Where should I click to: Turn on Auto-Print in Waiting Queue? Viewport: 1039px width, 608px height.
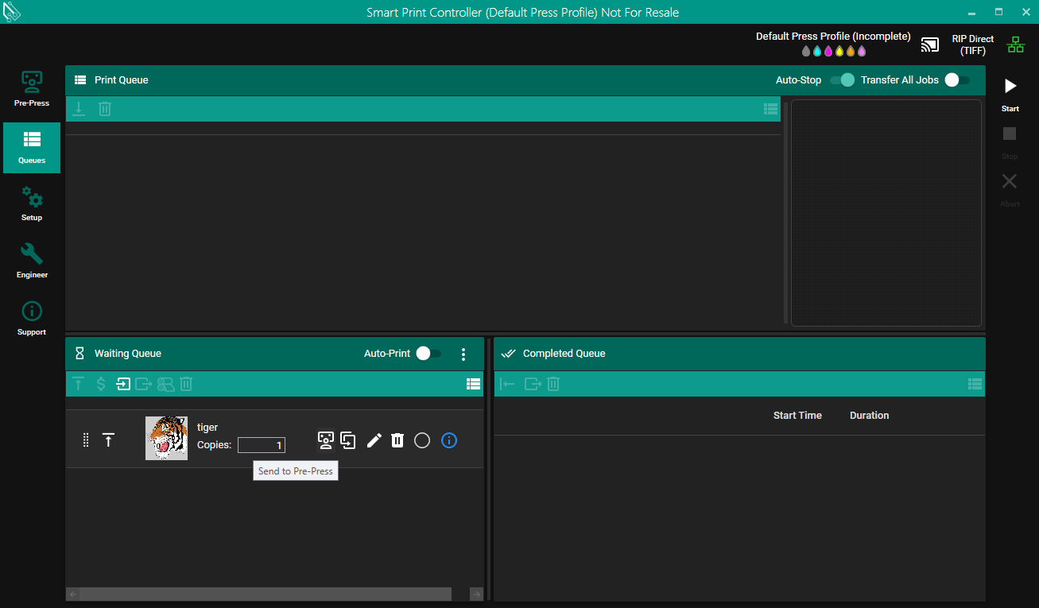coord(428,354)
